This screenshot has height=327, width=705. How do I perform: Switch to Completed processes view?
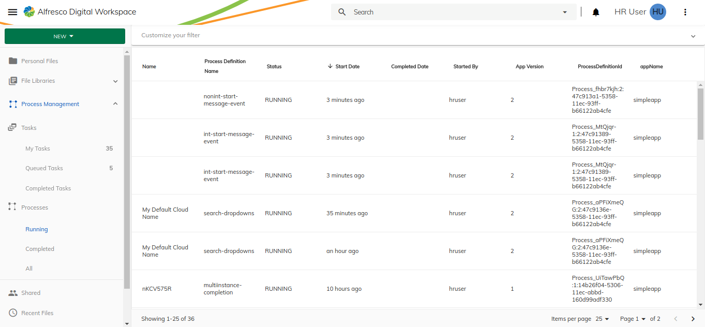pyautogui.click(x=40, y=249)
